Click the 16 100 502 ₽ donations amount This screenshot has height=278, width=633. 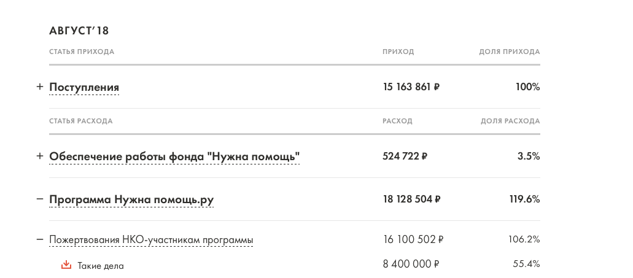pos(413,239)
